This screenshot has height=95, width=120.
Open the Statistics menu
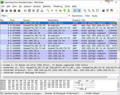[x=47, y=6]
